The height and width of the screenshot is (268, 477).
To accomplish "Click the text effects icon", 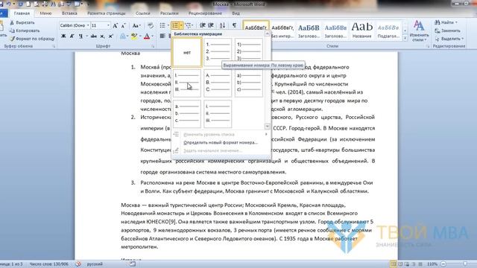I will pos(122,36).
